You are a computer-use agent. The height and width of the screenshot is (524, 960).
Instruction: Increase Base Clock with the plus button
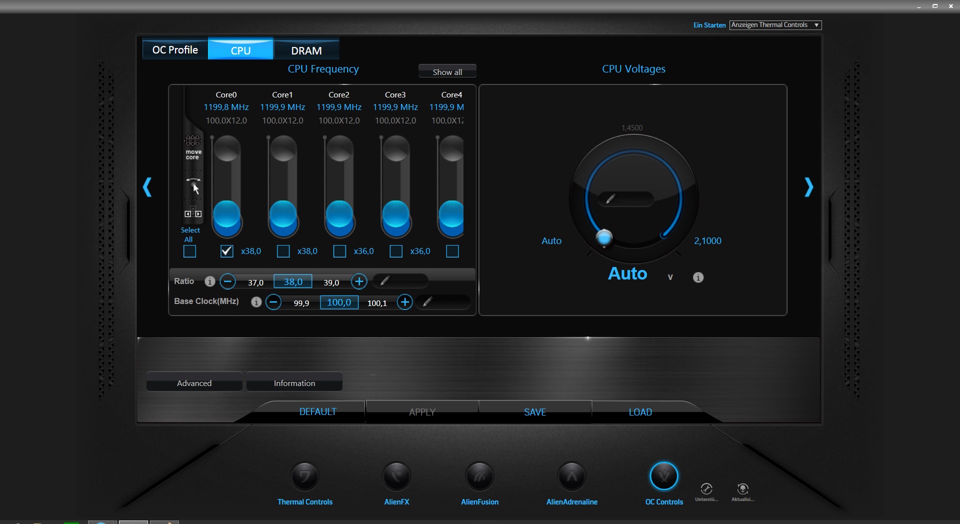pyautogui.click(x=405, y=302)
